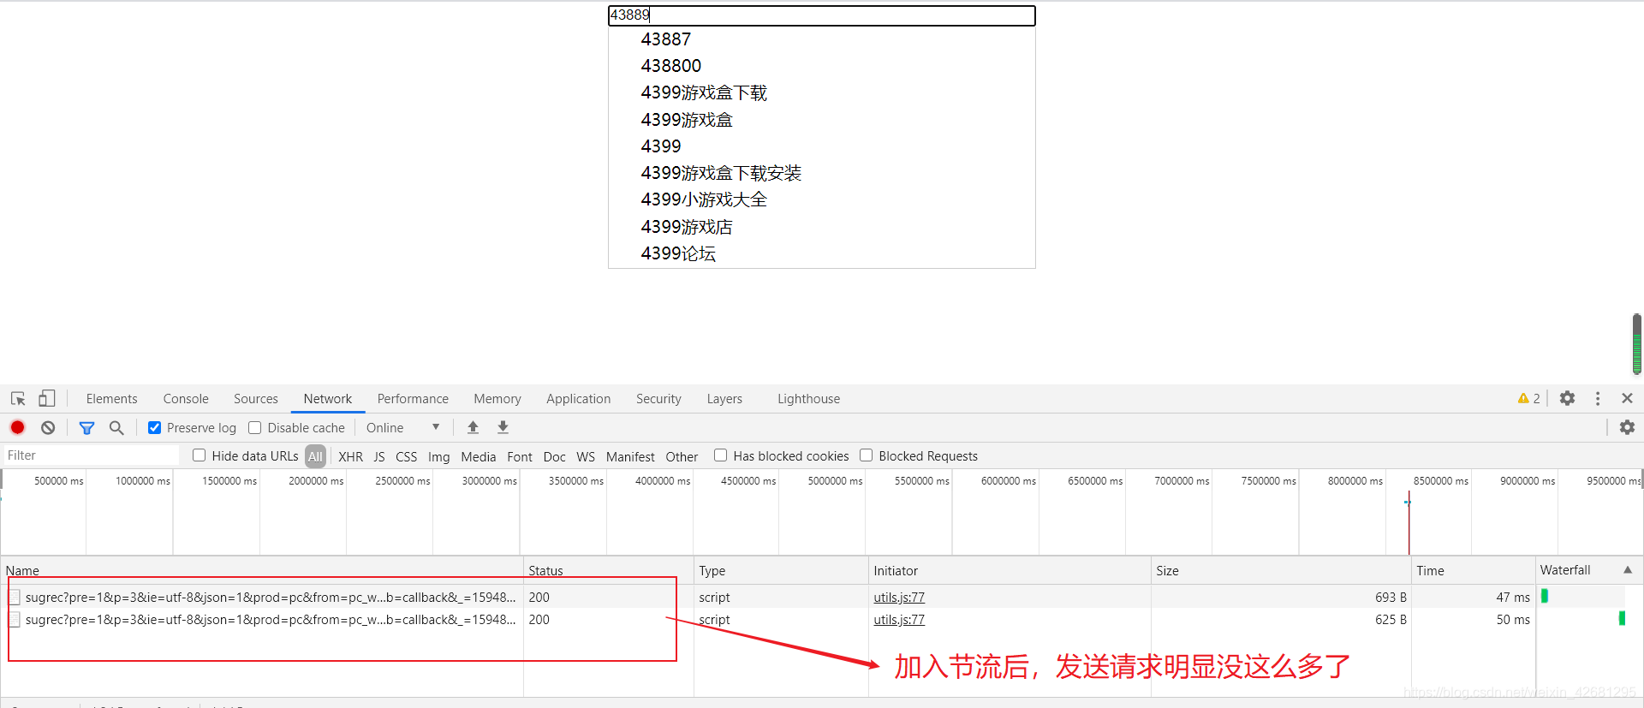Sort requests by Size column
This screenshot has height=708, width=1644.
(x=1281, y=570)
